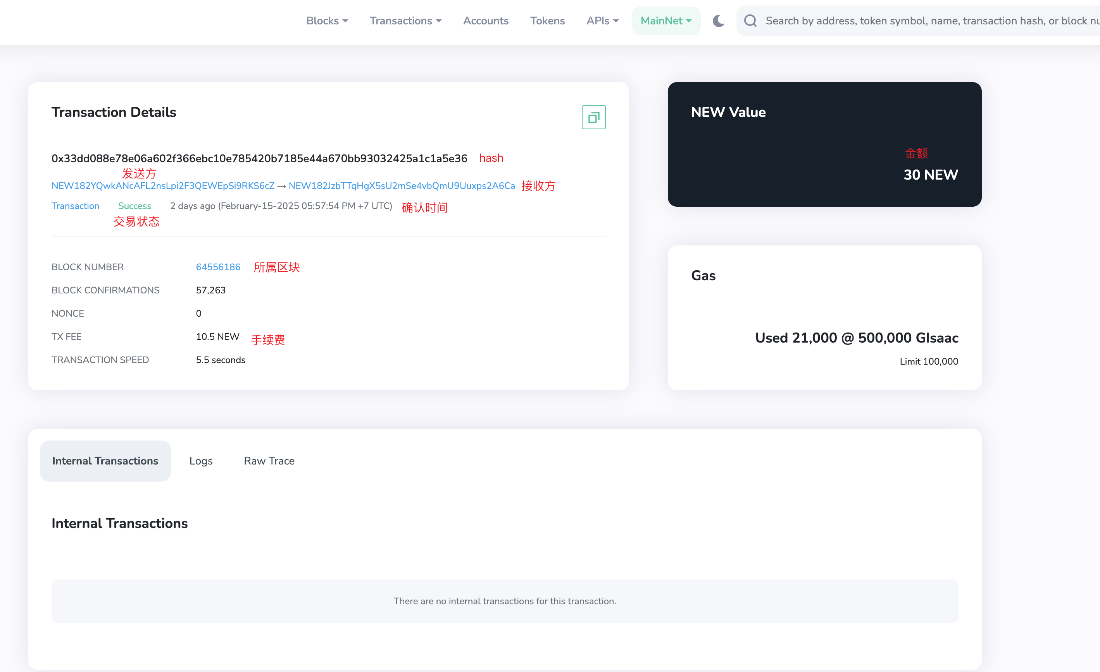Open recipient address NEW182JzbT... link
This screenshot has height=672, width=1100.
click(x=402, y=186)
